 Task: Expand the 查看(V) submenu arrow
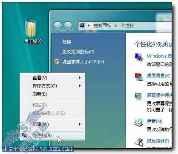tap(80, 78)
